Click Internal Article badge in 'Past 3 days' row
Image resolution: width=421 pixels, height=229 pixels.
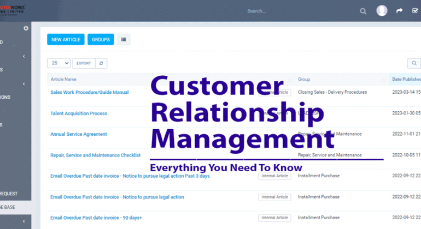tap(274, 176)
